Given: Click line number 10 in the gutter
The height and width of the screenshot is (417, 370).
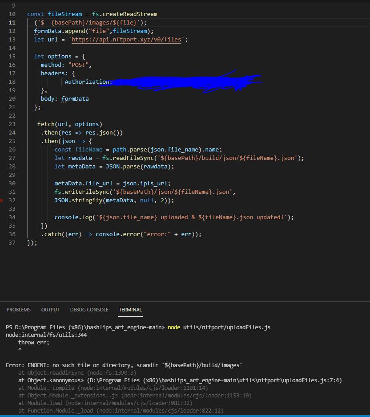Looking at the screenshot, I should (x=12, y=14).
